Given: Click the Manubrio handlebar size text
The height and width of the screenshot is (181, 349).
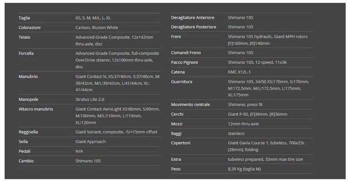Looking at the screenshot, I should tap(118, 83).
